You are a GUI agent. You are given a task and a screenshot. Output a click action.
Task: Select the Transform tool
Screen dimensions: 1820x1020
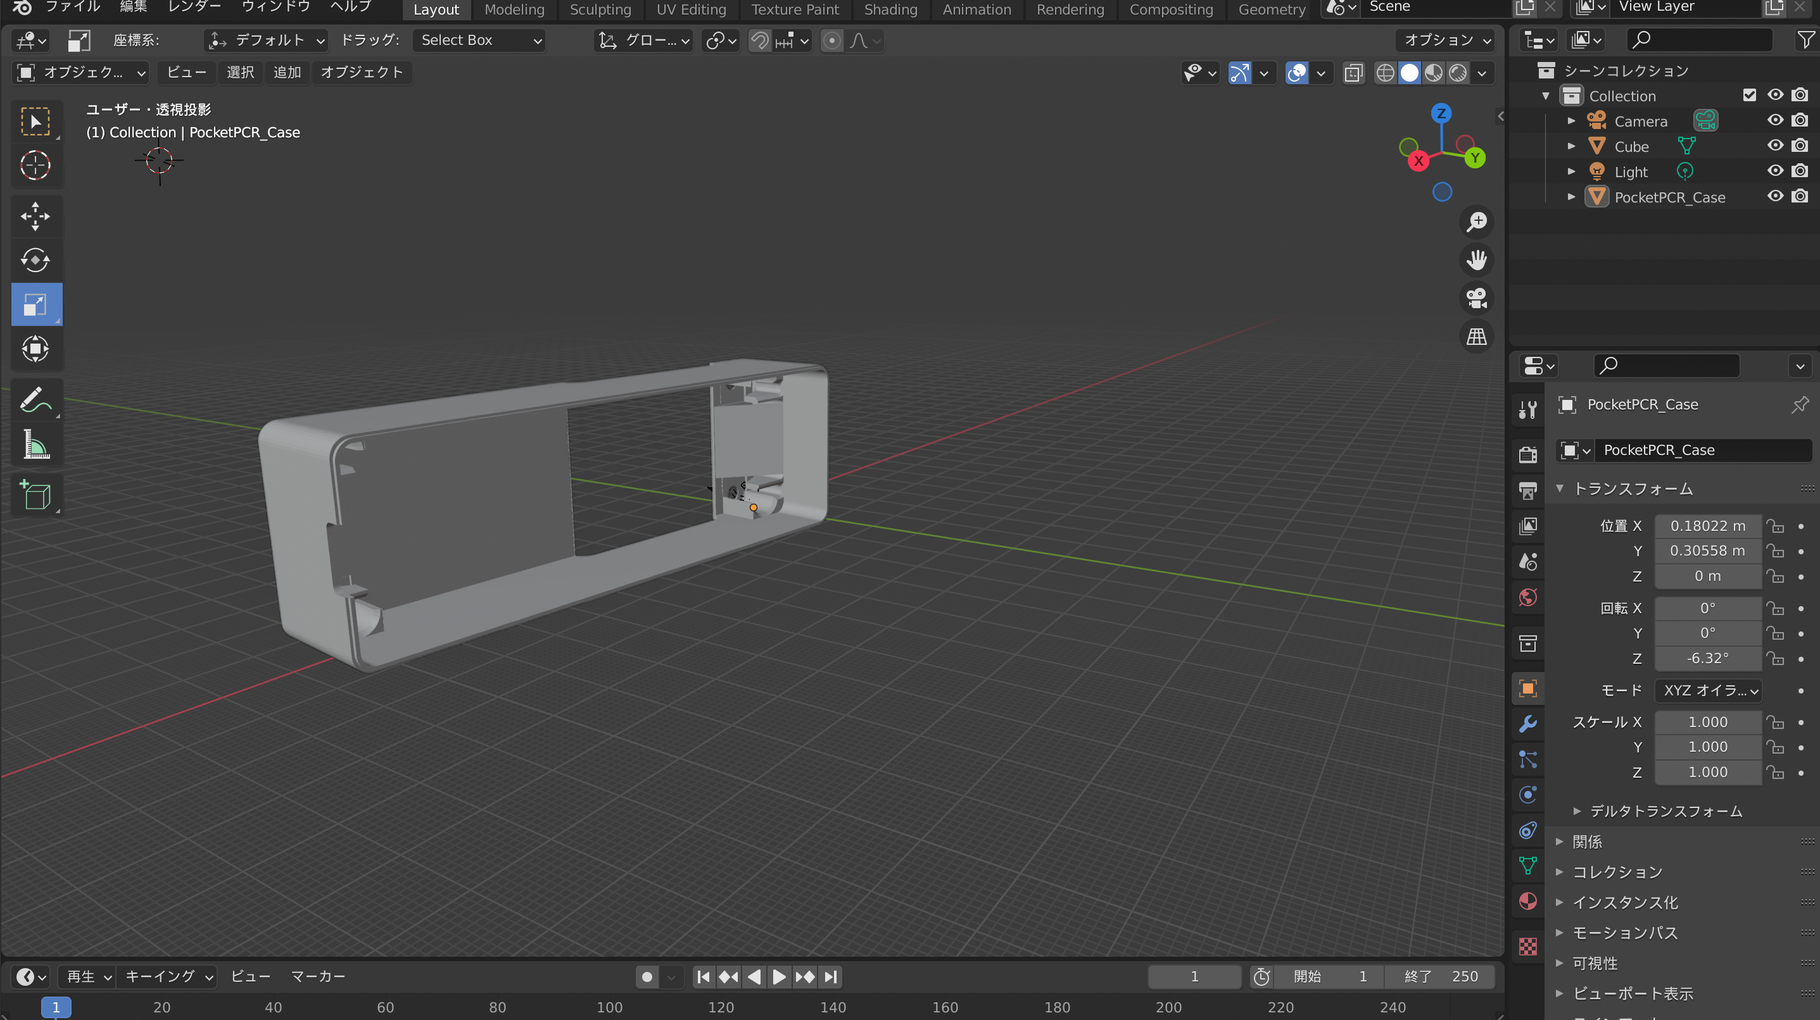tap(36, 349)
